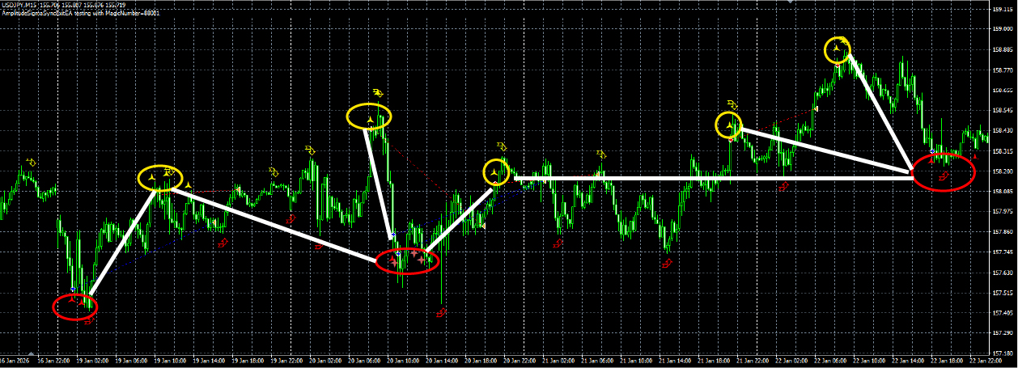The width and height of the screenshot is (1018, 368).
Task: Click the 157.515 price axis label
Action: [1003, 294]
